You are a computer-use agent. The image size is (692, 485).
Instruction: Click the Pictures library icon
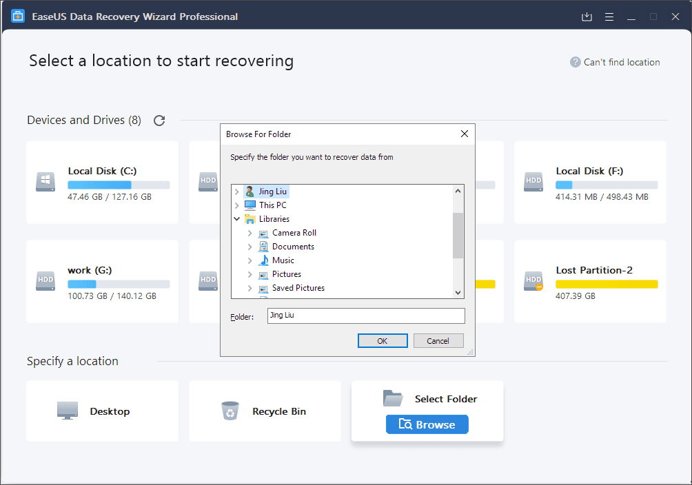tap(263, 274)
